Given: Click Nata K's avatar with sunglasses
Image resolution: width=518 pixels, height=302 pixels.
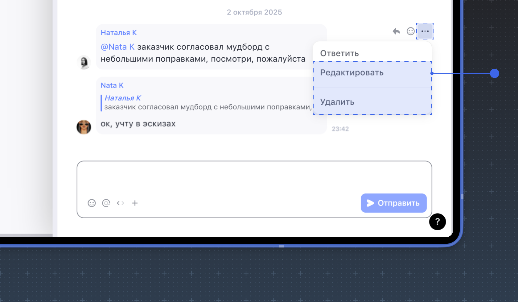Looking at the screenshot, I should coord(84,127).
